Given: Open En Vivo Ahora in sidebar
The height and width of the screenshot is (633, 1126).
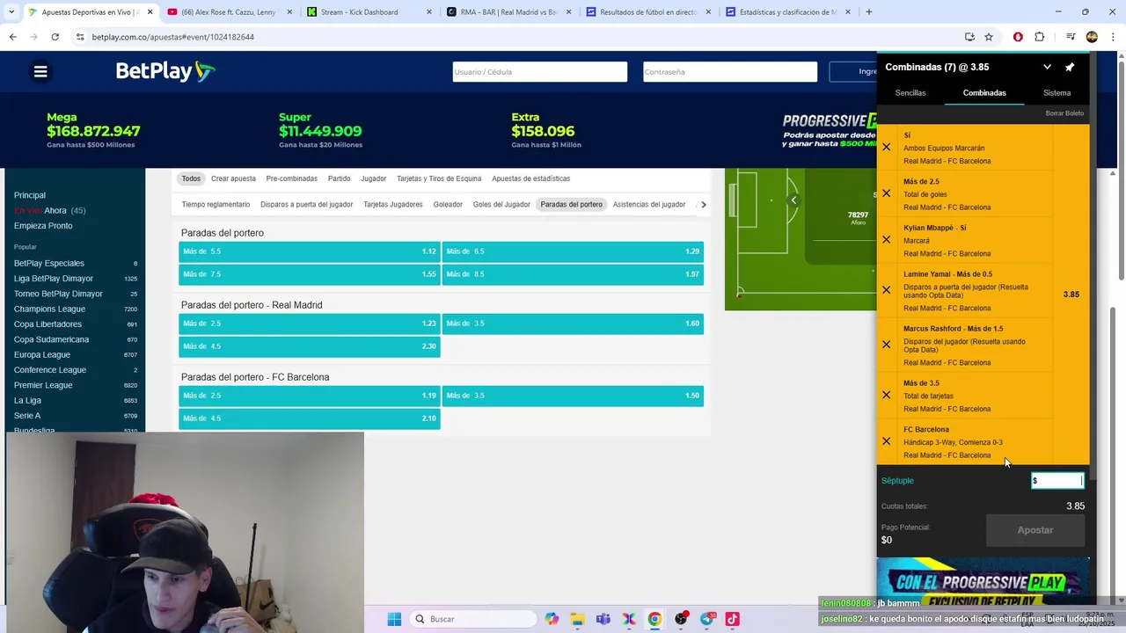Looking at the screenshot, I should coord(49,211).
